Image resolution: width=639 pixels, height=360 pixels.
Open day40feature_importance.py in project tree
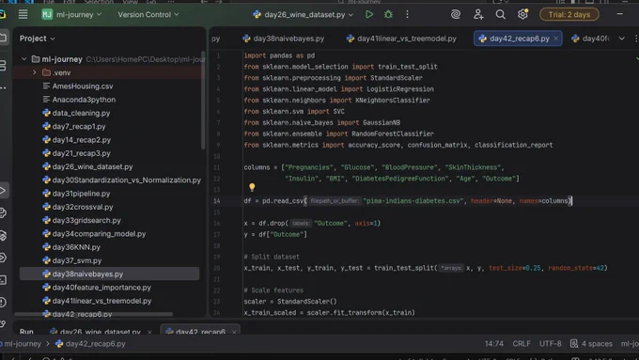click(97, 288)
